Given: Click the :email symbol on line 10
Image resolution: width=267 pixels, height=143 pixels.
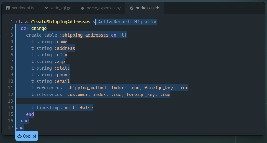Looking at the screenshot, I should tap(62, 81).
